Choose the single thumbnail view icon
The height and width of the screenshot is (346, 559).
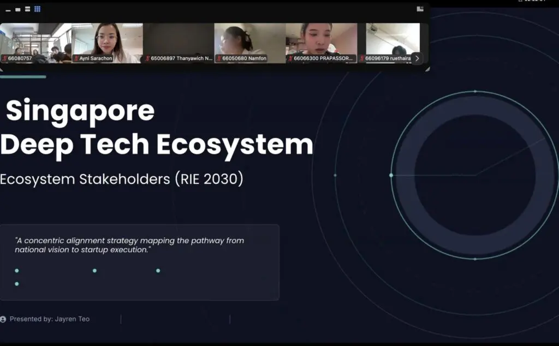click(x=17, y=9)
